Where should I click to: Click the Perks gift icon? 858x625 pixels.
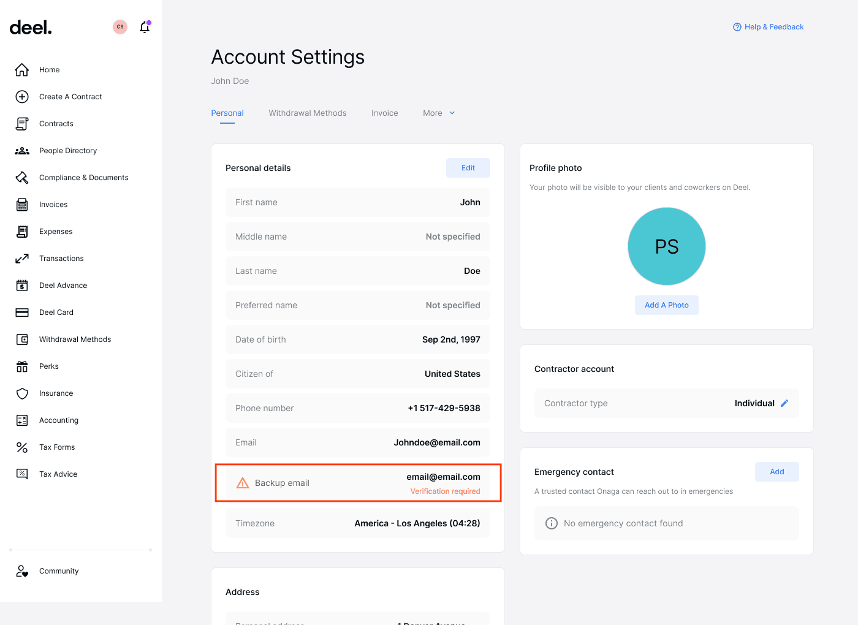click(21, 366)
